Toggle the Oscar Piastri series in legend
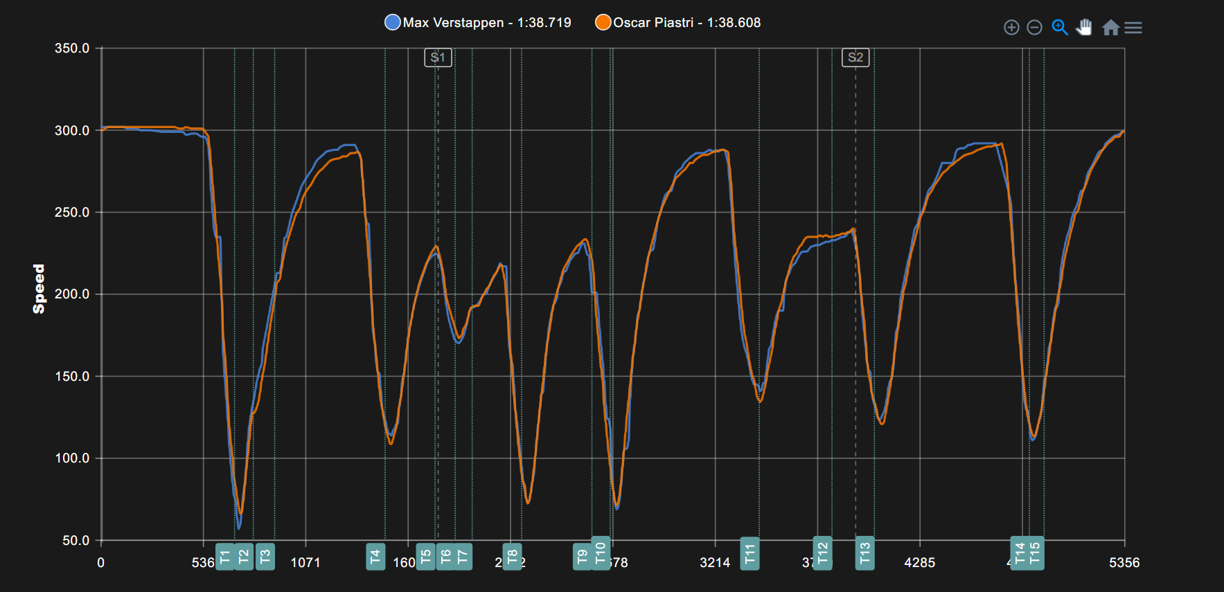The width and height of the screenshot is (1224, 592). [678, 22]
